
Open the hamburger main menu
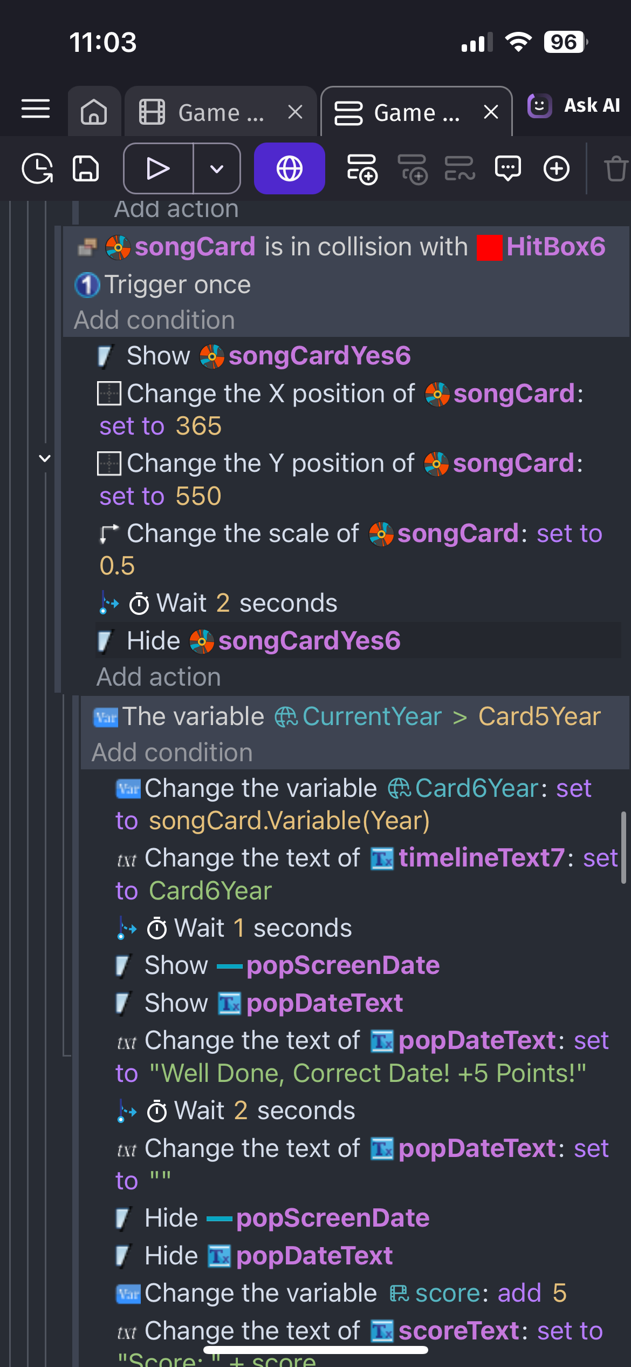click(x=36, y=109)
